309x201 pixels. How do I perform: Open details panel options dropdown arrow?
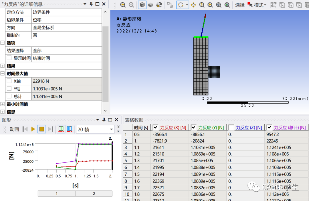(x=85, y=4)
